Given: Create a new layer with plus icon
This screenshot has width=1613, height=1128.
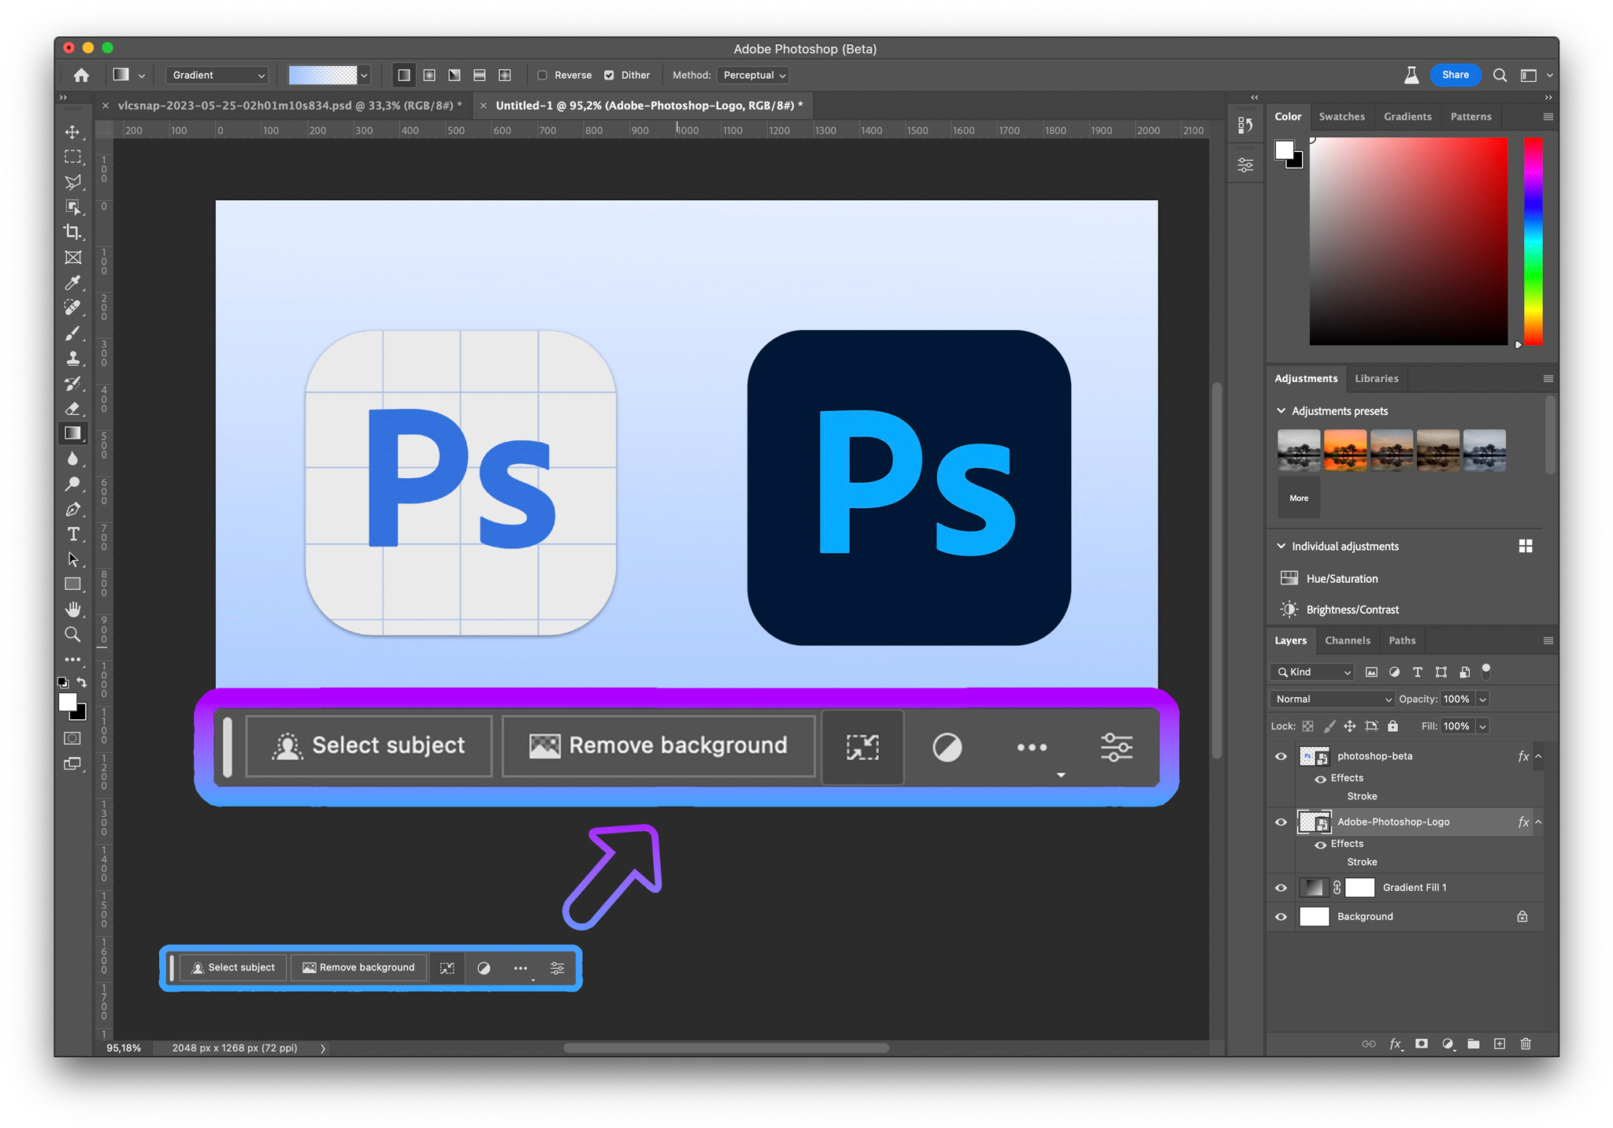Looking at the screenshot, I should 1500,1044.
